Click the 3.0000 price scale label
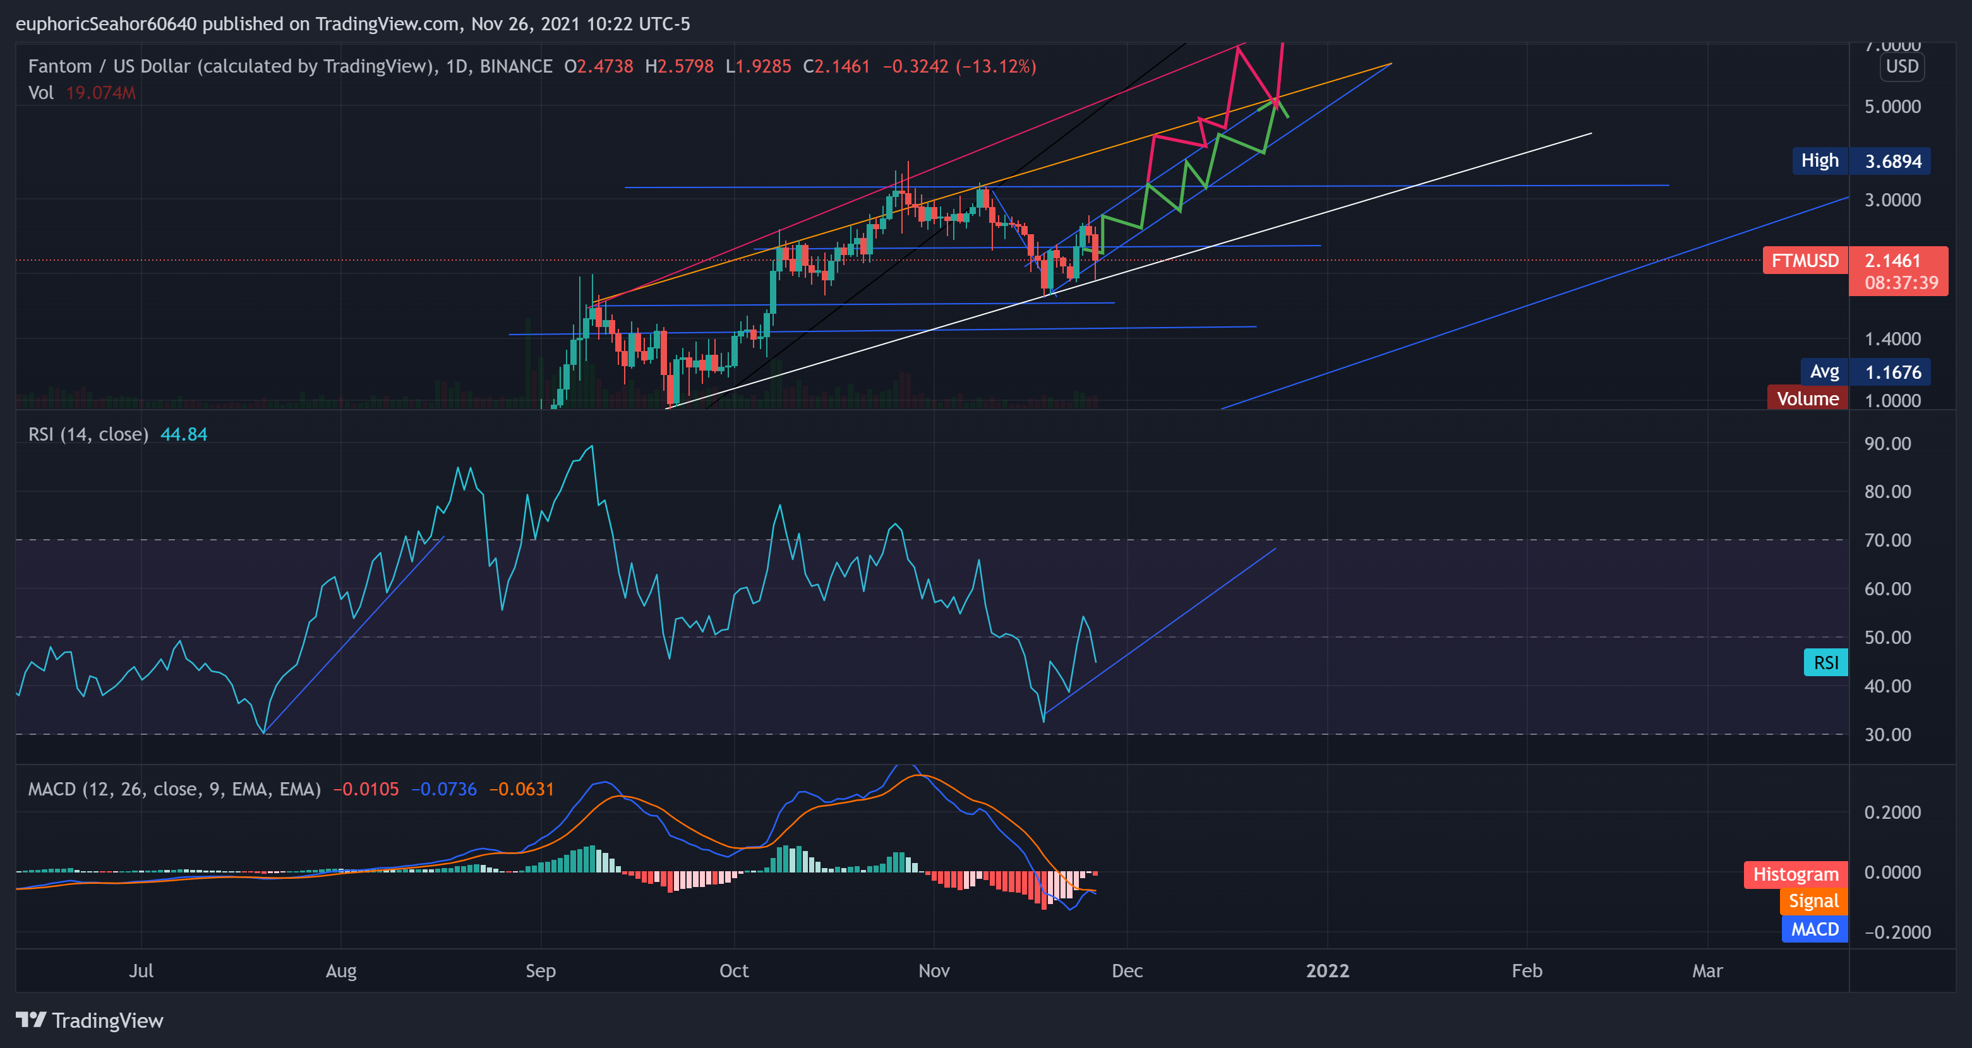The width and height of the screenshot is (1972, 1048). point(1892,199)
